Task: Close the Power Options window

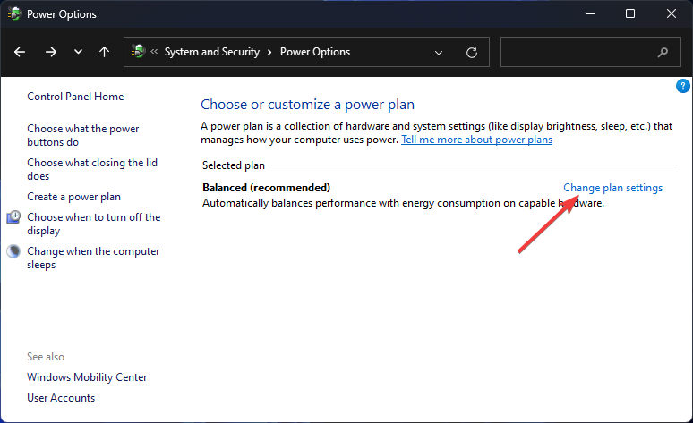Action: click(672, 14)
